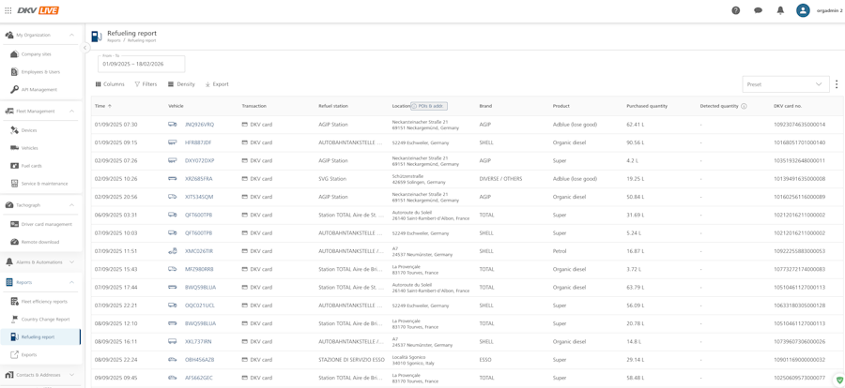Open vehicle link AFS662GEC
This screenshot has height=388, width=845.
pyautogui.click(x=198, y=378)
